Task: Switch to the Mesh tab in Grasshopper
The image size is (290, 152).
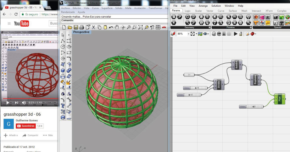Action: tap(244, 11)
